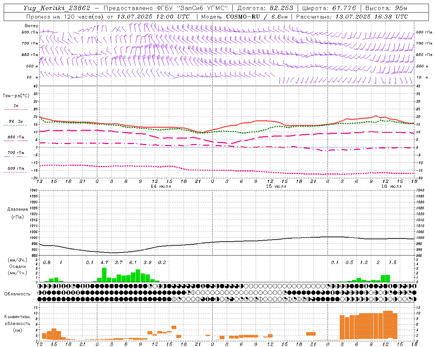
Task: Click the Конвективн. convective cloud label
Action: pyautogui.click(x=17, y=317)
